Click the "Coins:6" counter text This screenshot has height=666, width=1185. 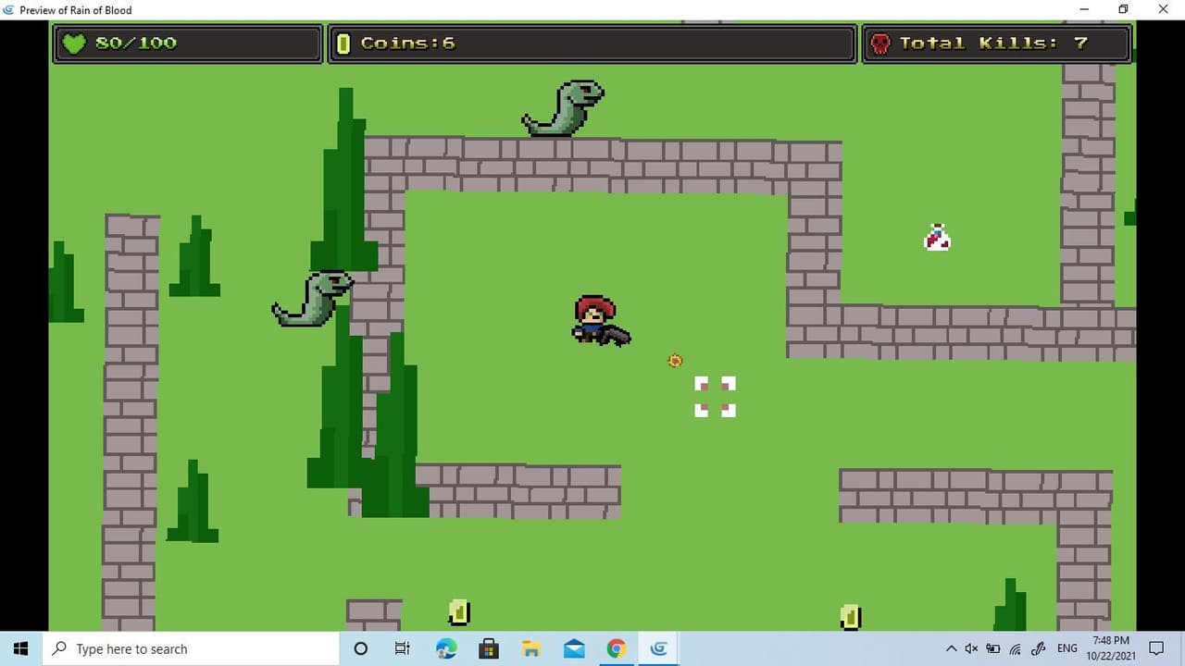point(407,43)
